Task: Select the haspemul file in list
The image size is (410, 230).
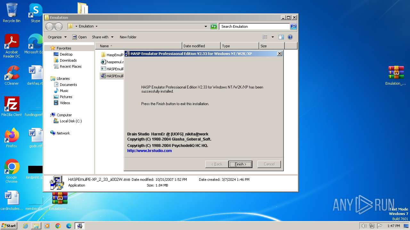Action: 112,62
